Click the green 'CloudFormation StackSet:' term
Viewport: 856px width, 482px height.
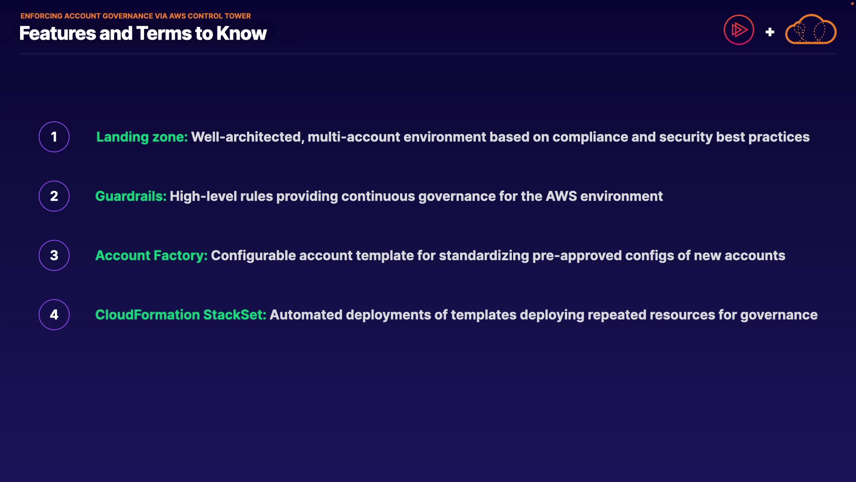click(181, 315)
